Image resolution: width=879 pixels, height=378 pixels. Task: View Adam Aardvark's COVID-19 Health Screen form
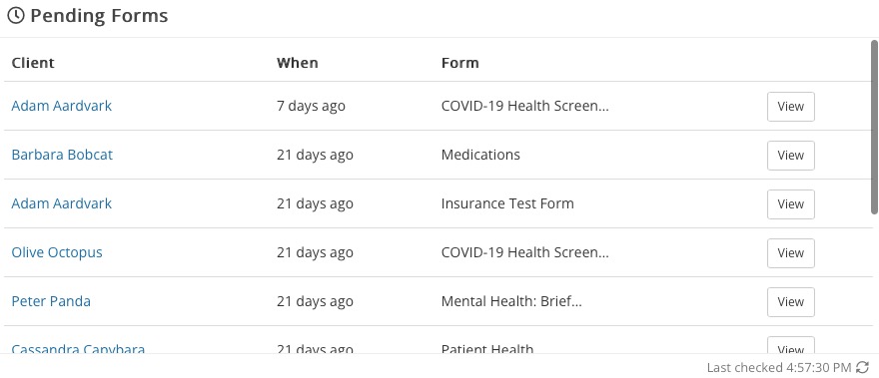click(x=790, y=107)
